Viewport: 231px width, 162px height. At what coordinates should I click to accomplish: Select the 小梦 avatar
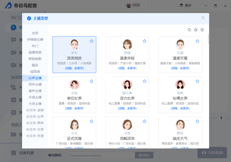(127, 124)
